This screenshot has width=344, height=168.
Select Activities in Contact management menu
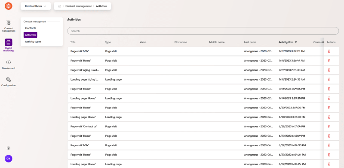(x=31, y=35)
